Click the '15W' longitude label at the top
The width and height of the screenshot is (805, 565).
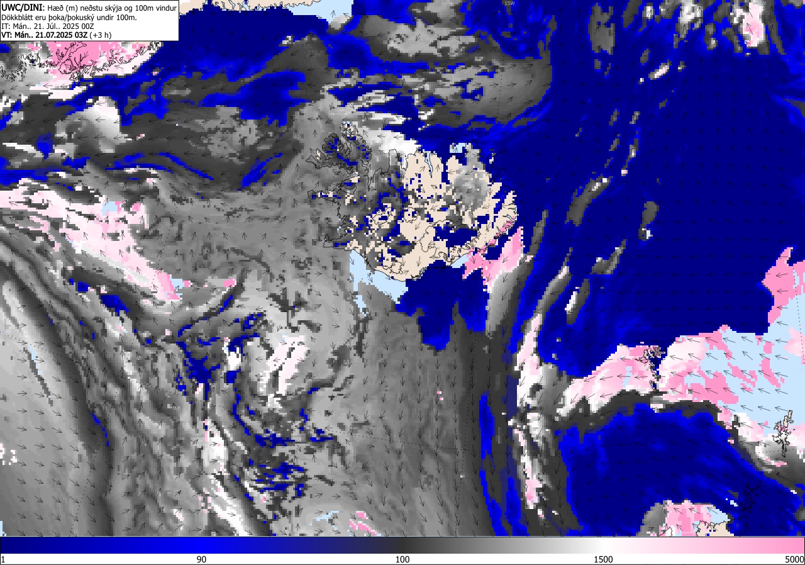(509, 3)
